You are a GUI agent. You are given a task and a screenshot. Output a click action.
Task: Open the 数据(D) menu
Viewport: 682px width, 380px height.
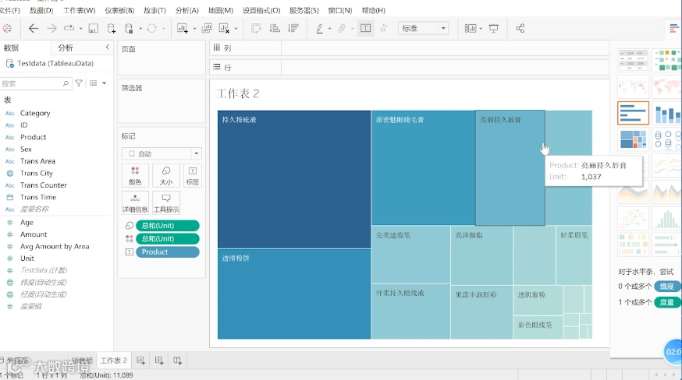click(x=41, y=10)
